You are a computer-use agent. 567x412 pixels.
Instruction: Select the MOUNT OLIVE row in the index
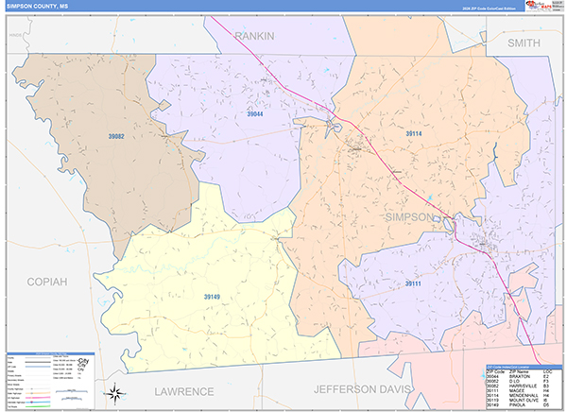(519, 400)
